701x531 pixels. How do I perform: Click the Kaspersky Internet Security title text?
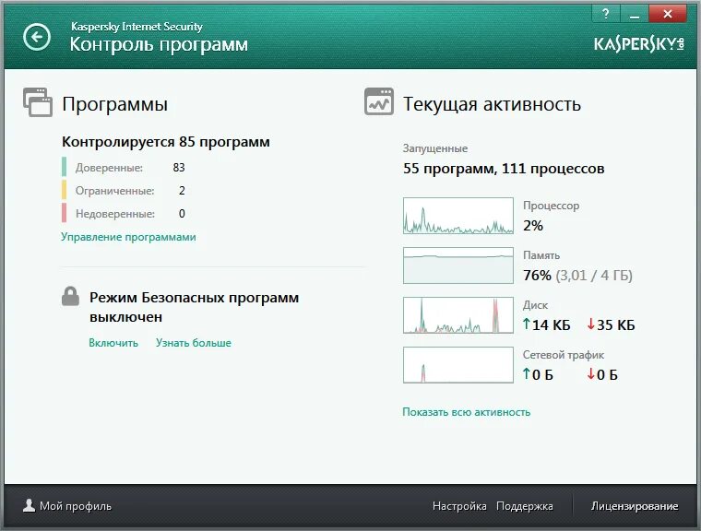pyautogui.click(x=137, y=27)
